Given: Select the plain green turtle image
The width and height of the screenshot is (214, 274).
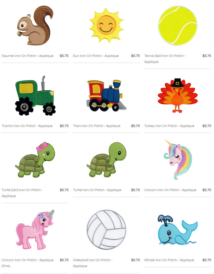Looking at the screenshot, I should click(x=106, y=160).
